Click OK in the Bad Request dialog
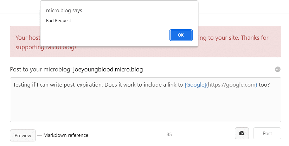Screen dimensions: 289x146 (181, 35)
